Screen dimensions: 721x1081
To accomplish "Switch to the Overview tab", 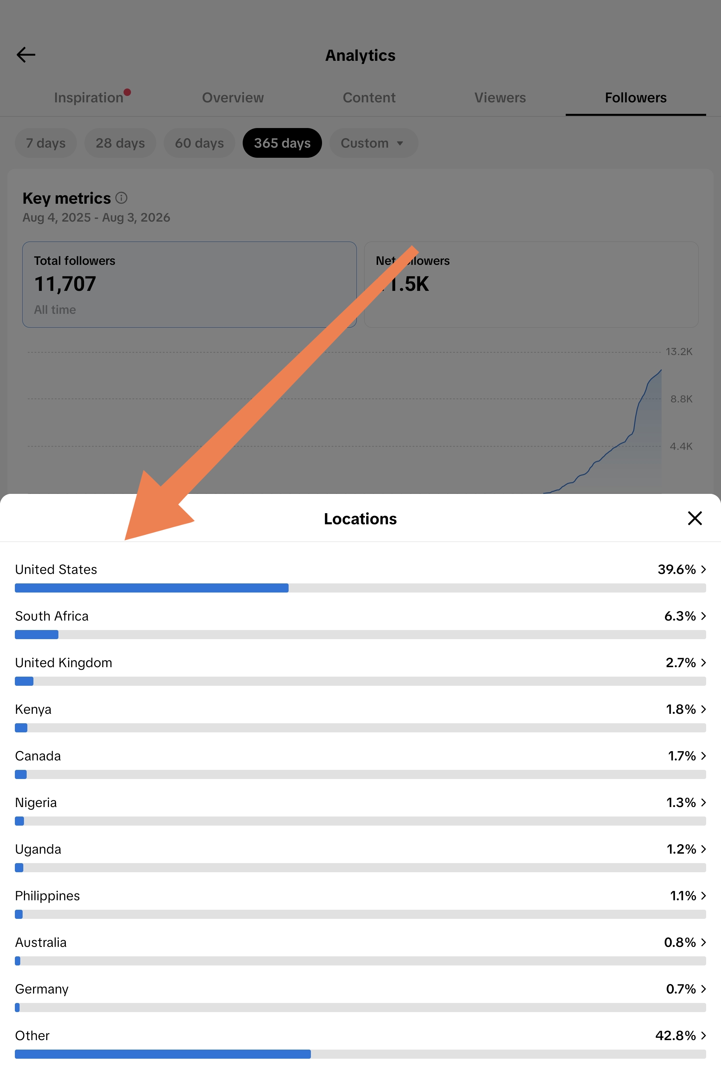I will coord(233,98).
